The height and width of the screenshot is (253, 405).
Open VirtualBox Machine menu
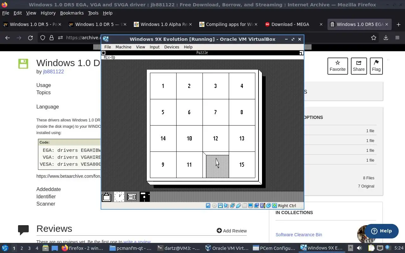click(x=123, y=47)
